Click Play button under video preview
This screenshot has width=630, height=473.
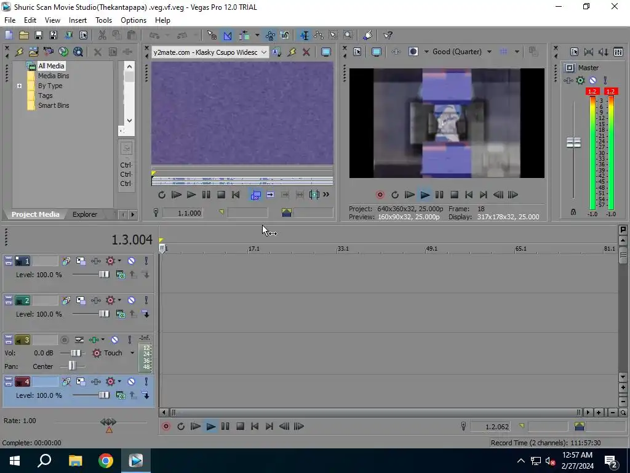(x=425, y=195)
